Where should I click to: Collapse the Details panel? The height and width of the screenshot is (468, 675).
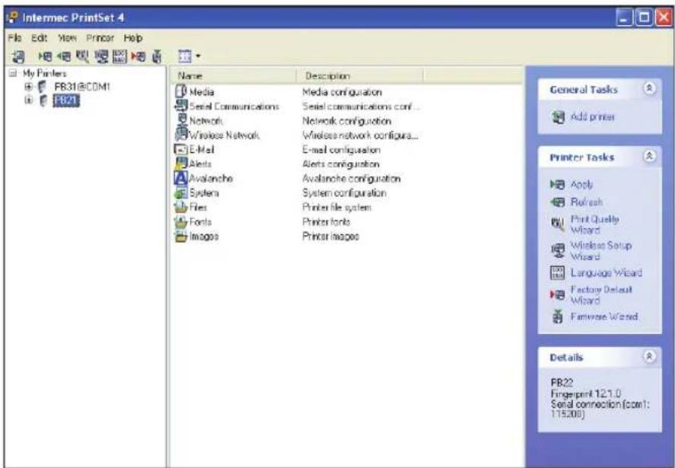point(649,356)
